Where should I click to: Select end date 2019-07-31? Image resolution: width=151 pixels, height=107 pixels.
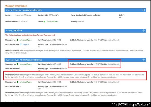pyautogui.click(x=98, y=64)
